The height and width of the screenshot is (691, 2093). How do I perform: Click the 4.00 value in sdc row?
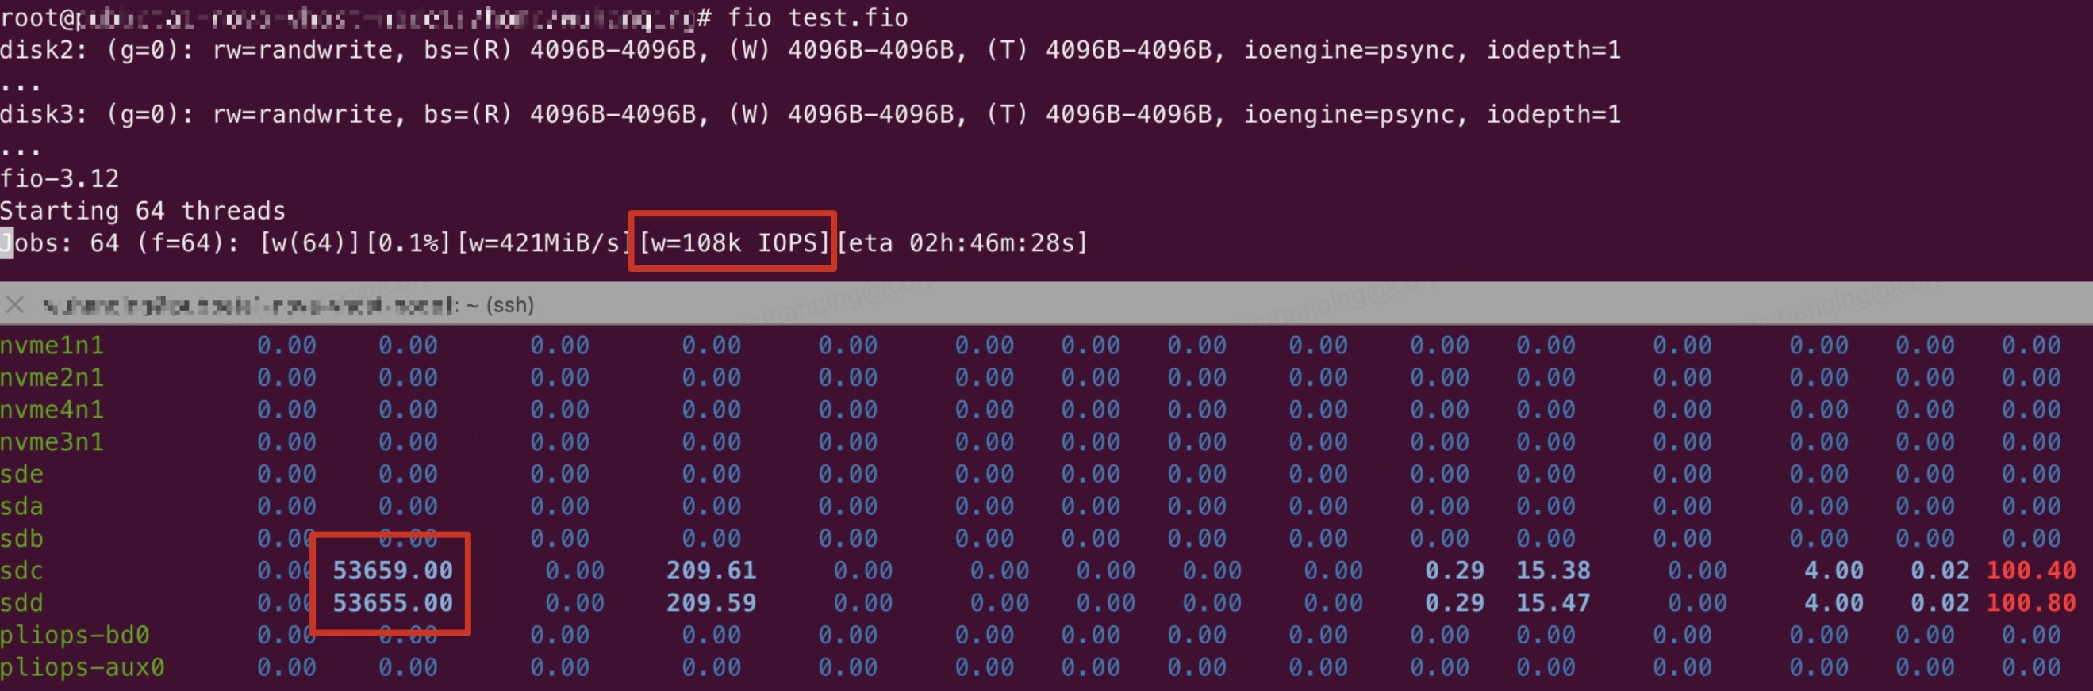coord(1834,571)
